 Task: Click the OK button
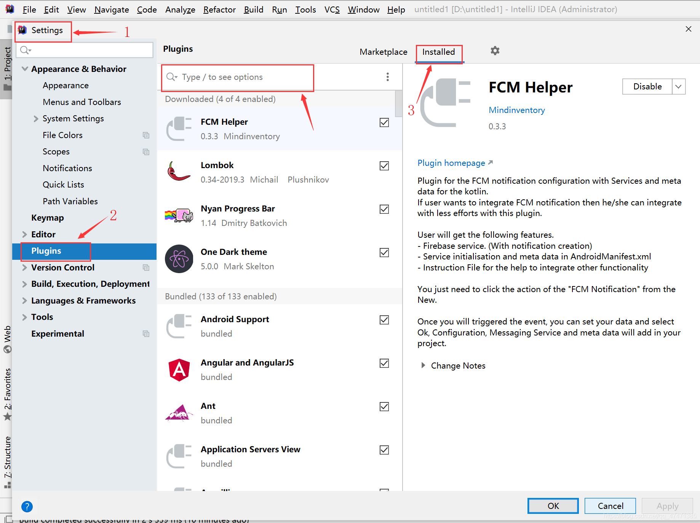pos(553,506)
